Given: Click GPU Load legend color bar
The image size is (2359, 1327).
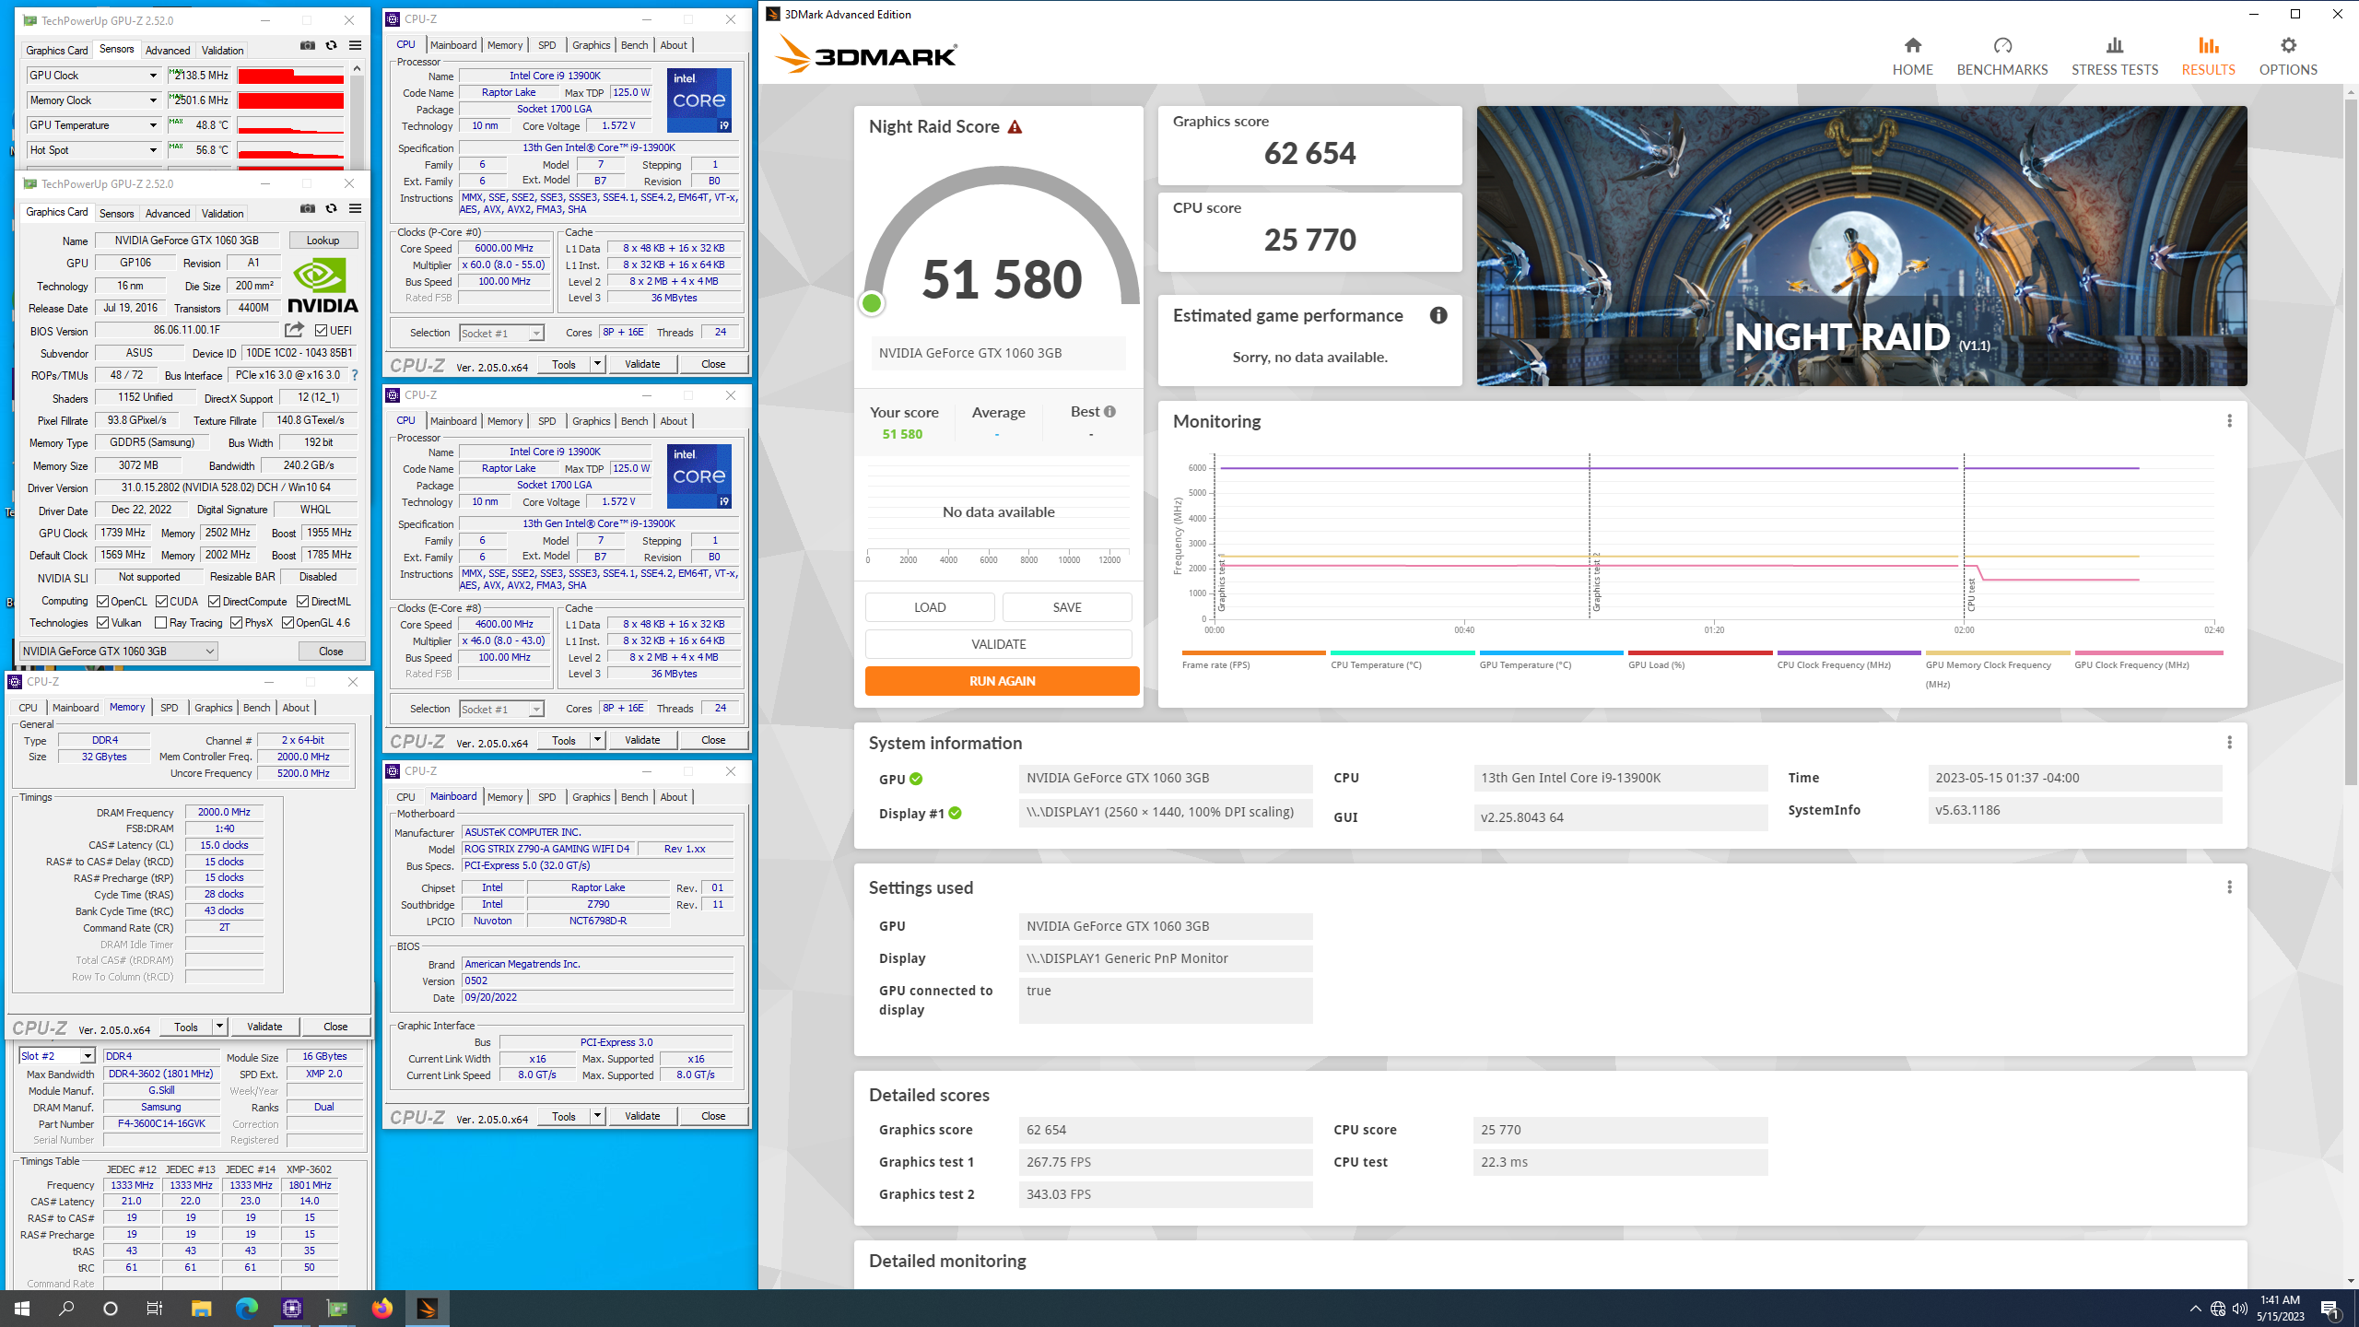Looking at the screenshot, I should (x=1699, y=652).
